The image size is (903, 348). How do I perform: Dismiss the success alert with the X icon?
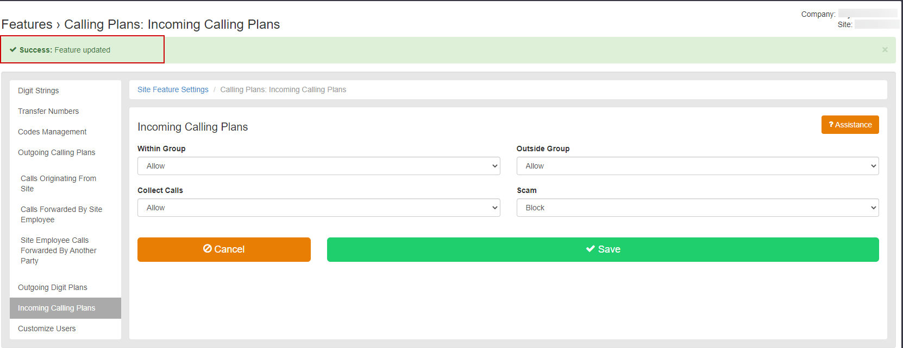[x=885, y=50]
